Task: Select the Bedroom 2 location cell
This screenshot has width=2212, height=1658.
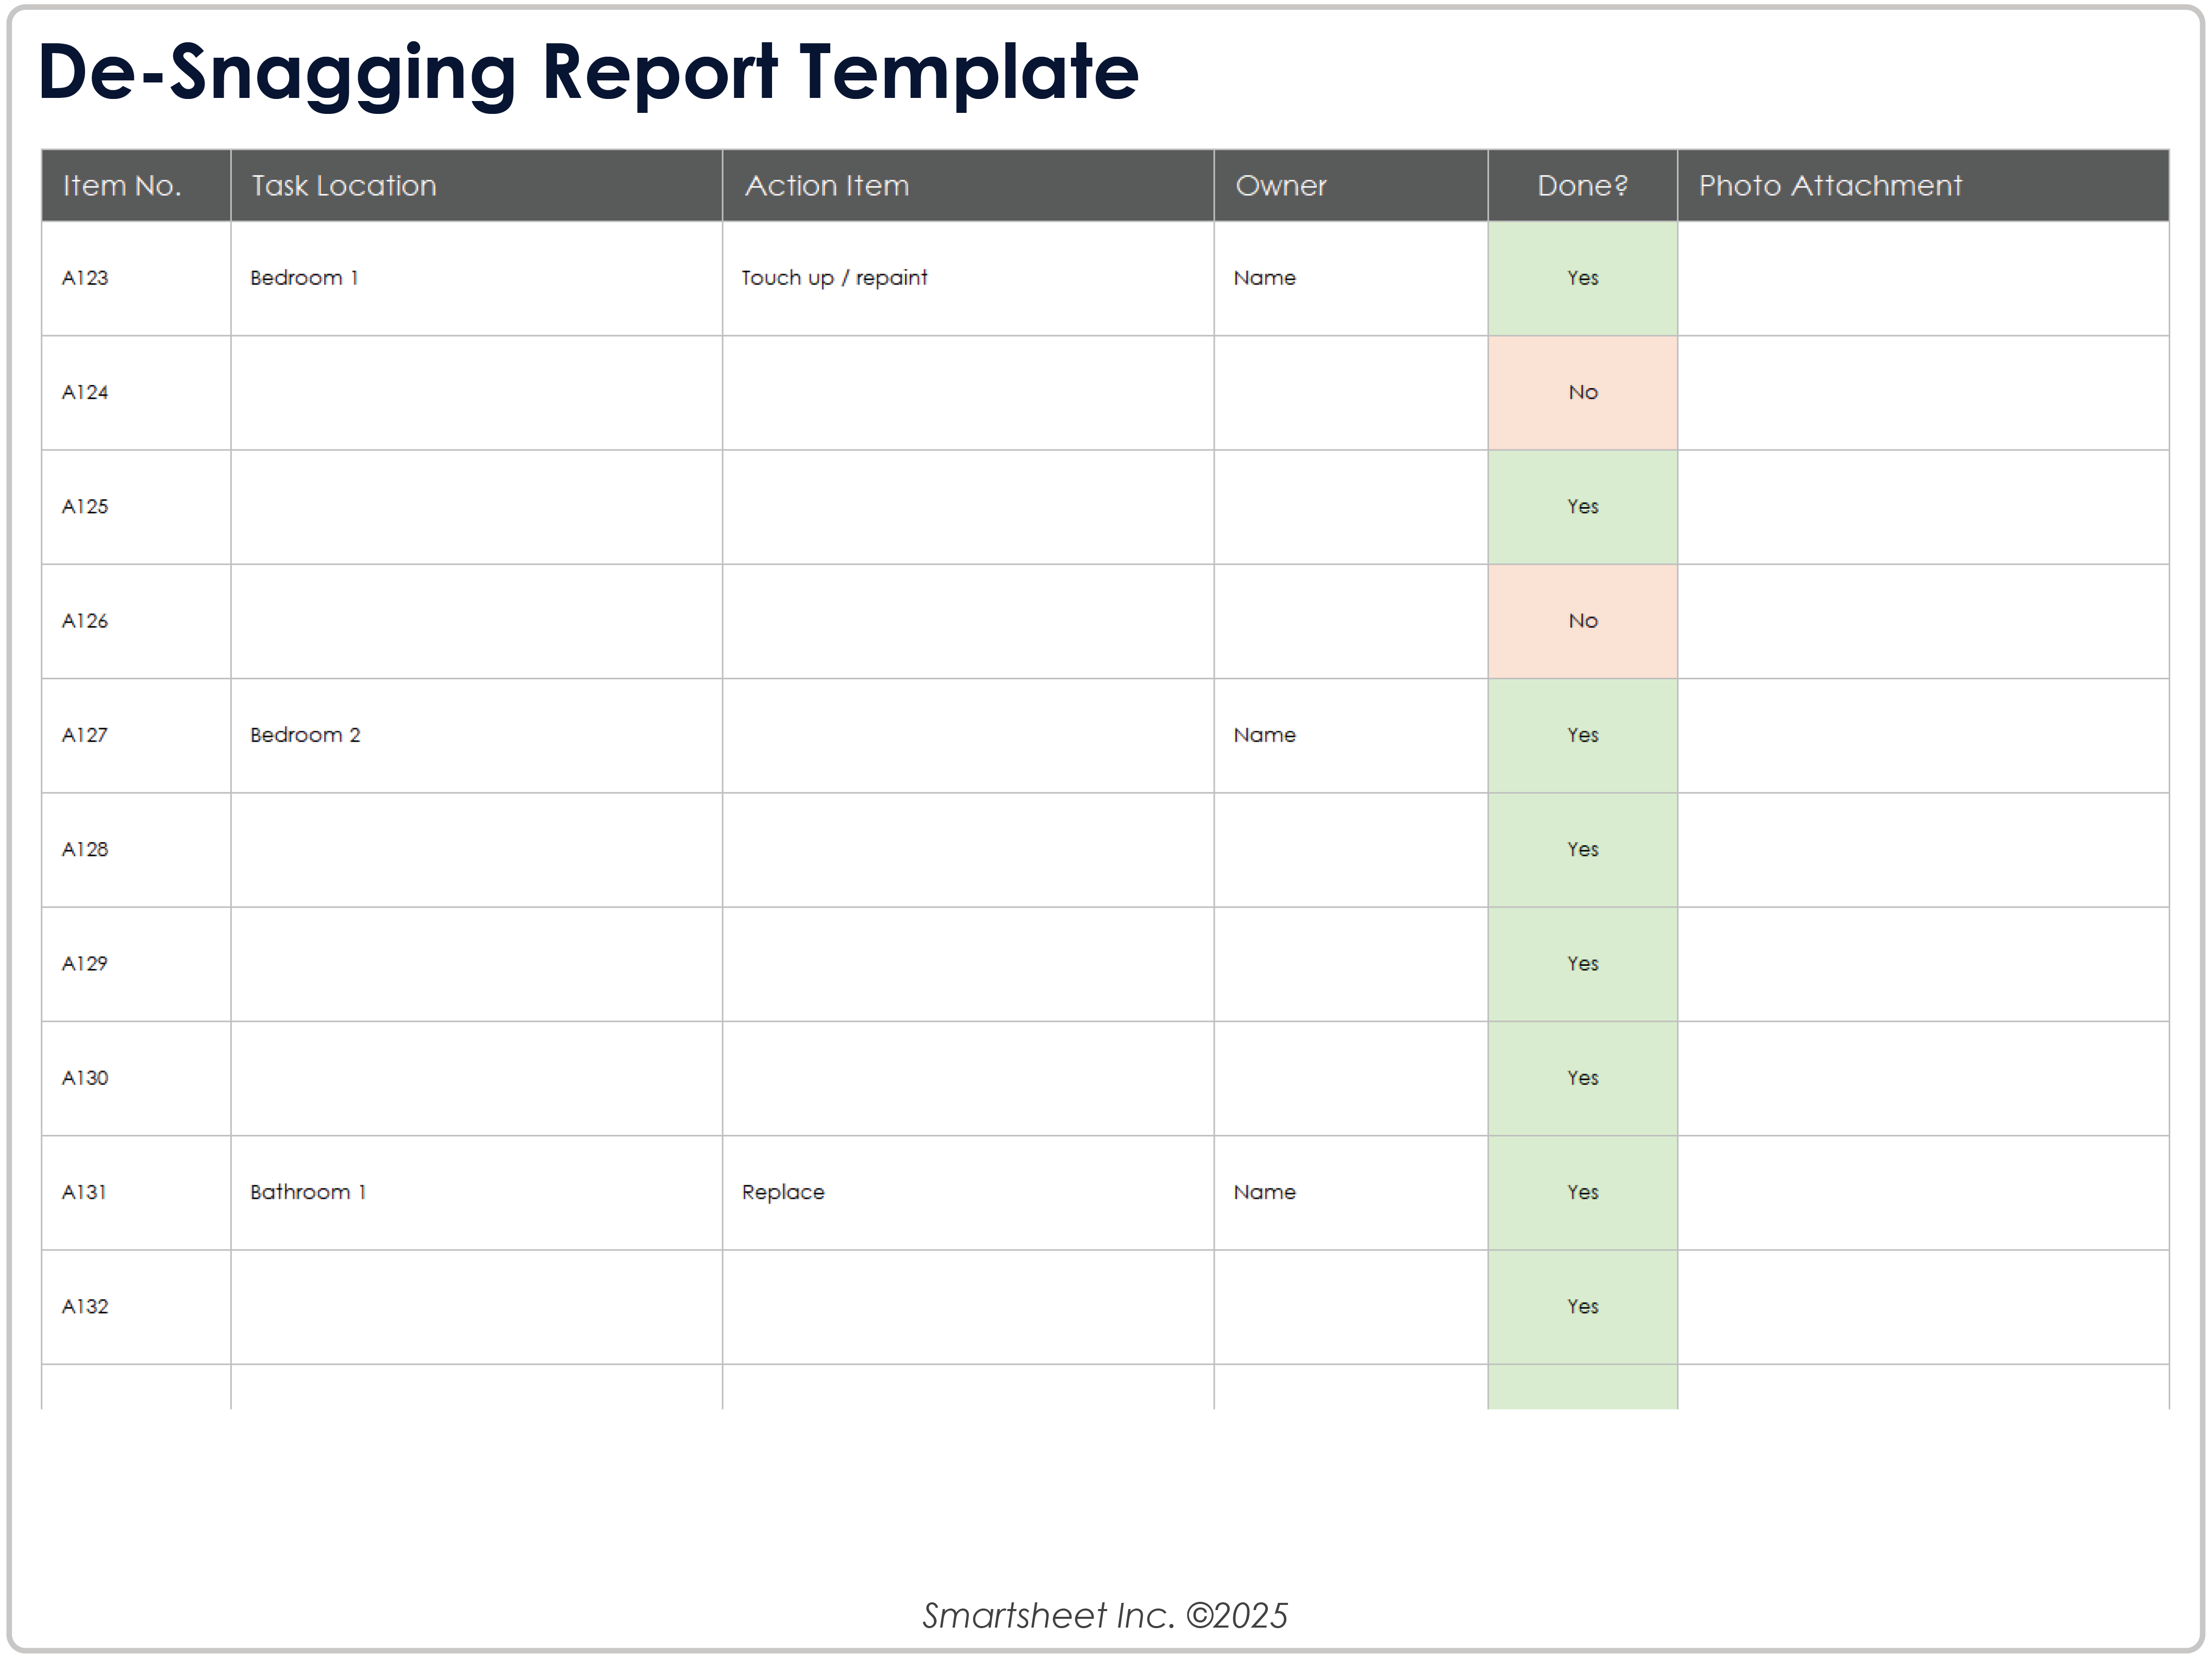Action: coord(305,734)
